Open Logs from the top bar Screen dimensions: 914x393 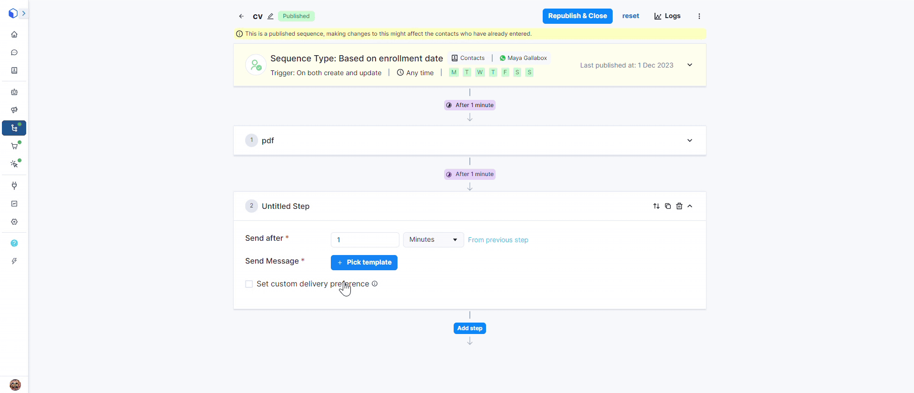point(667,16)
